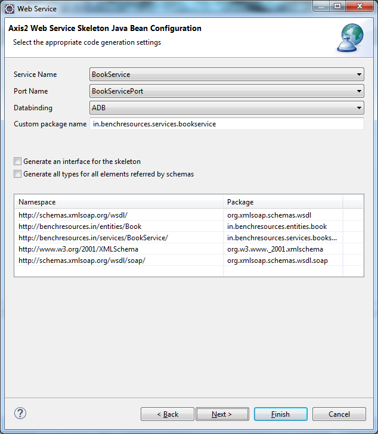Viewport: 378px width, 434px height.
Task: Click the in.benchresources.entities.book package cell
Action: (x=283, y=227)
